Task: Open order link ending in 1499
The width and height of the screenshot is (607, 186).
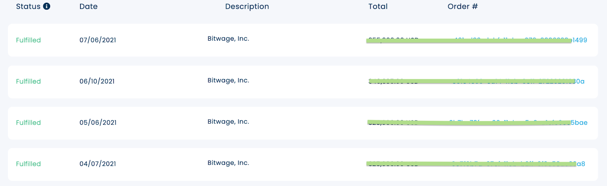Action: click(x=521, y=40)
